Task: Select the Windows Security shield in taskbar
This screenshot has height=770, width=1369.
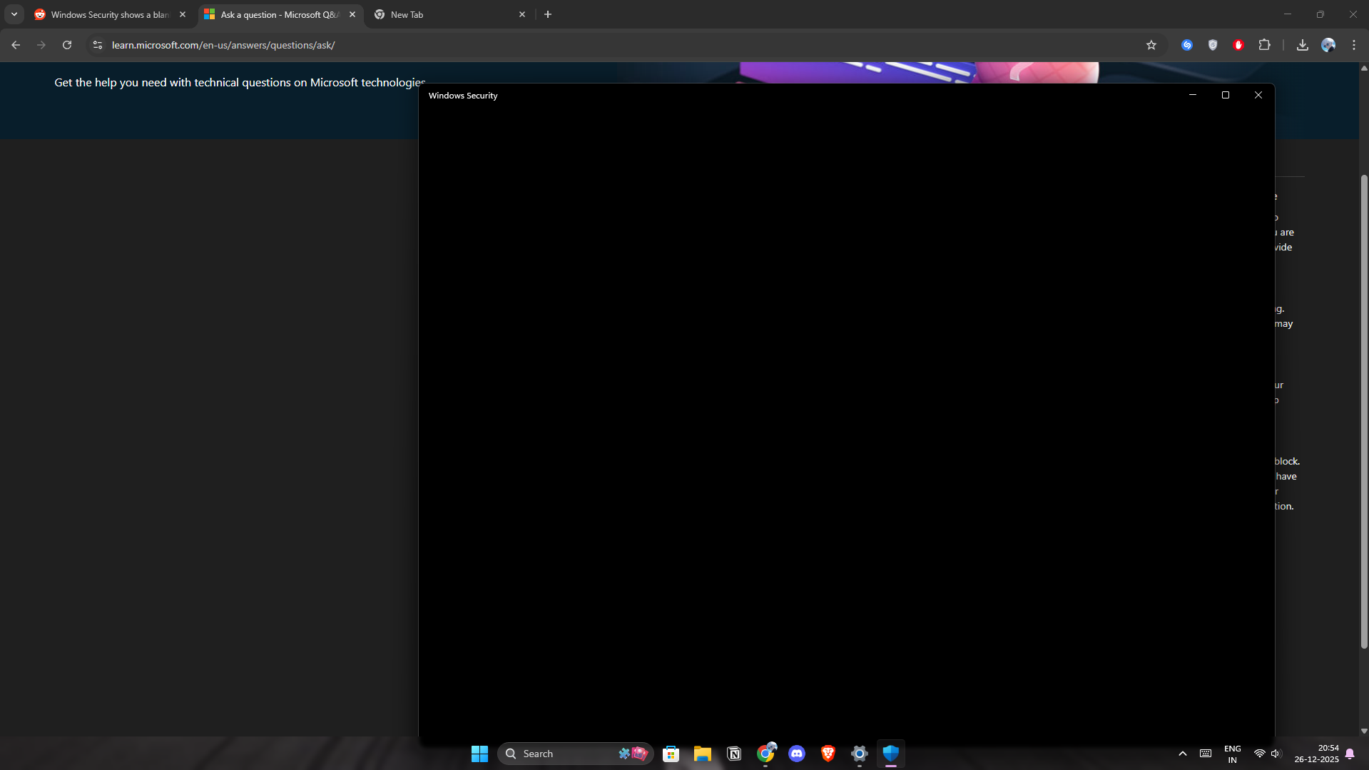Action: tap(890, 754)
